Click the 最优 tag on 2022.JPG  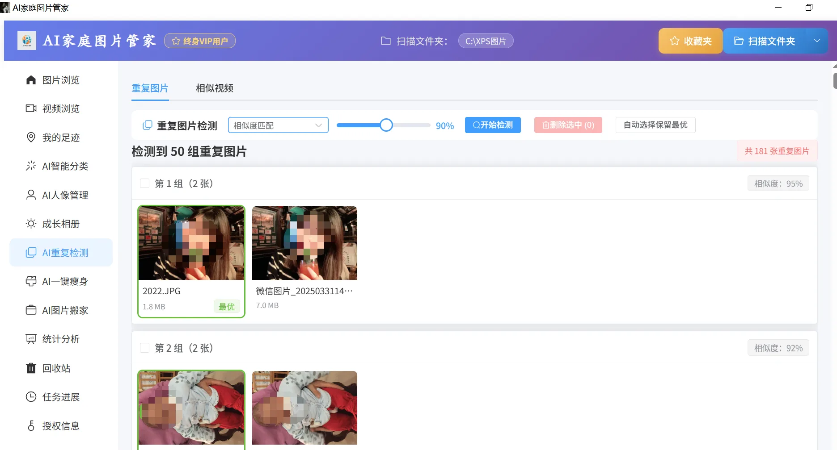click(x=227, y=307)
